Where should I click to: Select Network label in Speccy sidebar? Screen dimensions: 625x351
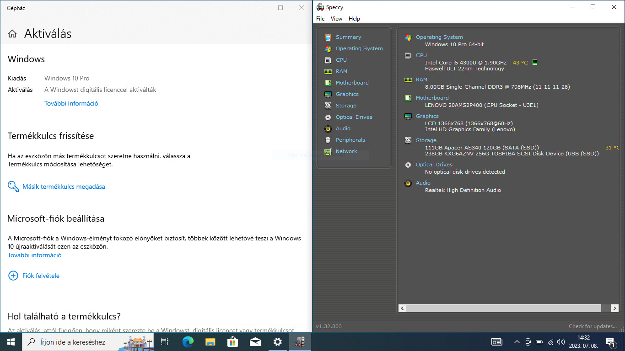click(346, 151)
